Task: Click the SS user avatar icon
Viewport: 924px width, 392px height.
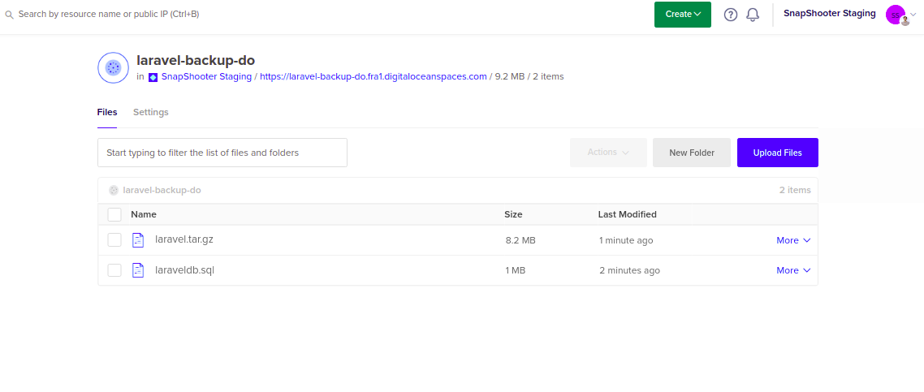Action: (x=896, y=15)
